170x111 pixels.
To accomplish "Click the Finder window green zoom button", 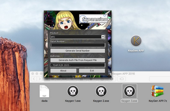I will pyautogui.click(x=41, y=74).
